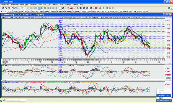
Task: Open print preview icon
Action: point(103,8)
